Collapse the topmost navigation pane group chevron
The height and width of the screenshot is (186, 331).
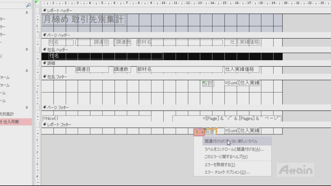(26, 12)
